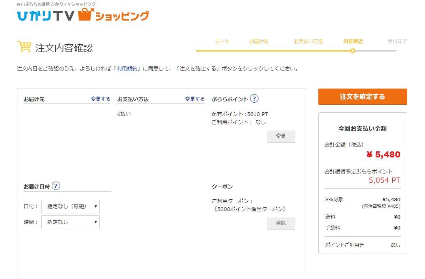The height and width of the screenshot is (279, 425).
Task: Open help icon next to お届け日時
Action: pos(56,186)
